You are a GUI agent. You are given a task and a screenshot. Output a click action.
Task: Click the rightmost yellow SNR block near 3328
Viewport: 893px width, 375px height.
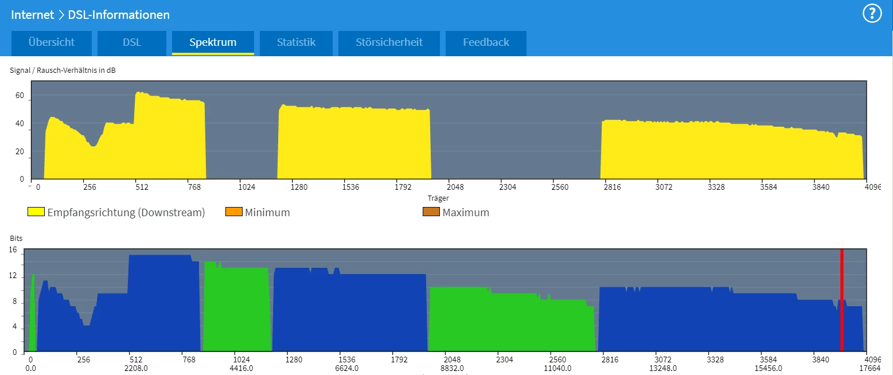point(732,150)
